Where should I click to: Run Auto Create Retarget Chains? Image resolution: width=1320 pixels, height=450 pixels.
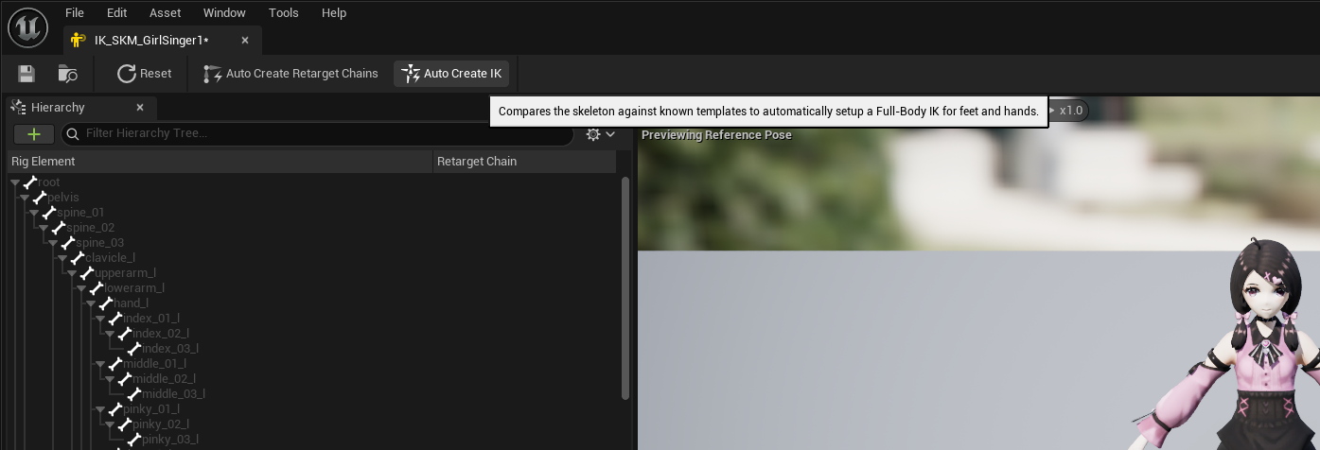290,74
